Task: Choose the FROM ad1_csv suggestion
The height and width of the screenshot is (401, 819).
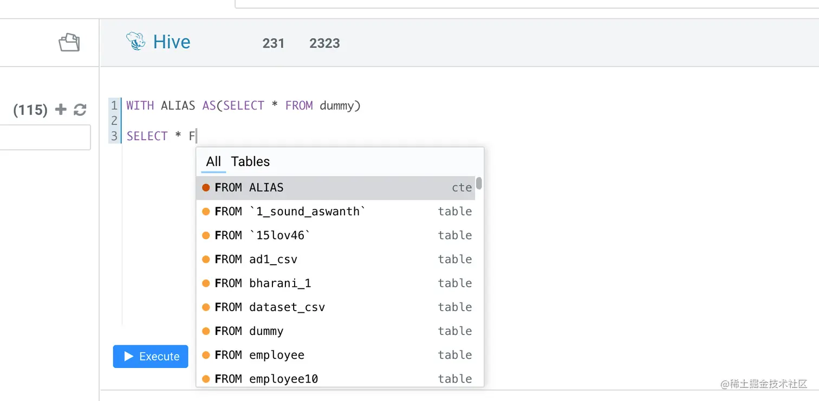Action: tap(336, 259)
